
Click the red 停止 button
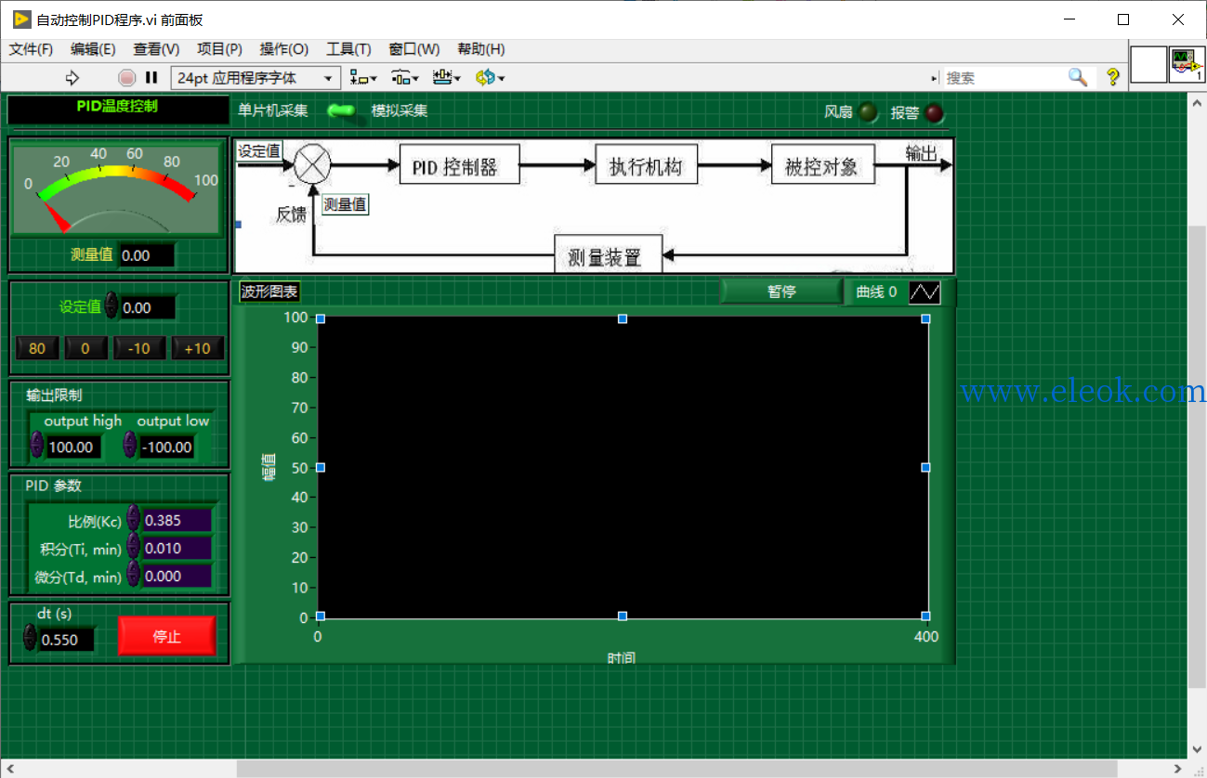(167, 636)
